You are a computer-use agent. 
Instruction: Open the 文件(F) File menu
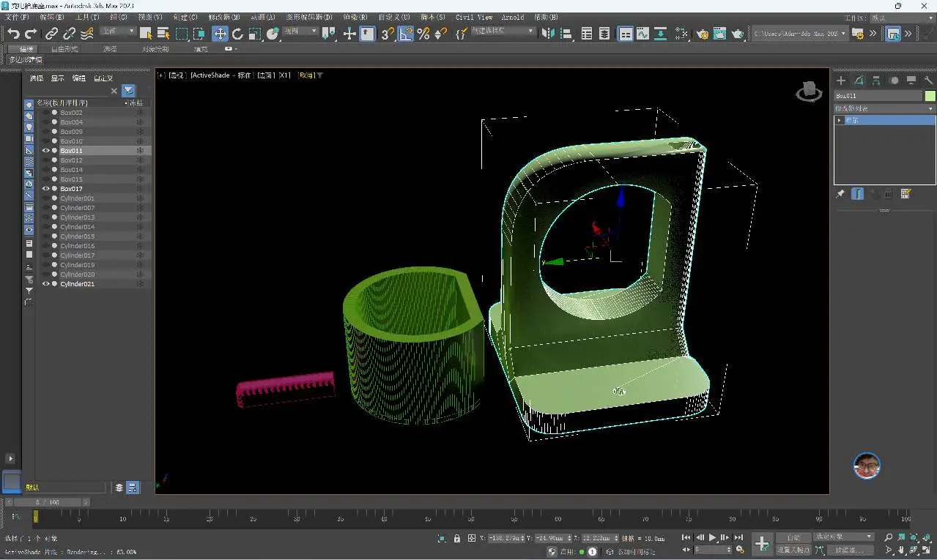[x=17, y=18]
